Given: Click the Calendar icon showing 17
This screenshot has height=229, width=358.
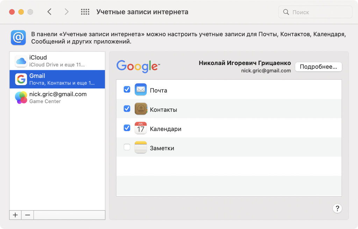Looking at the screenshot, I should [x=141, y=128].
